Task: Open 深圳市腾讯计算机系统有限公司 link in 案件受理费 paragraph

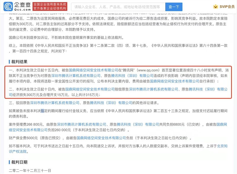Action: pos(81,124)
